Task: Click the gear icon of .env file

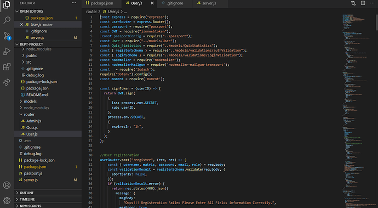Action: pyautogui.click(x=20, y=140)
